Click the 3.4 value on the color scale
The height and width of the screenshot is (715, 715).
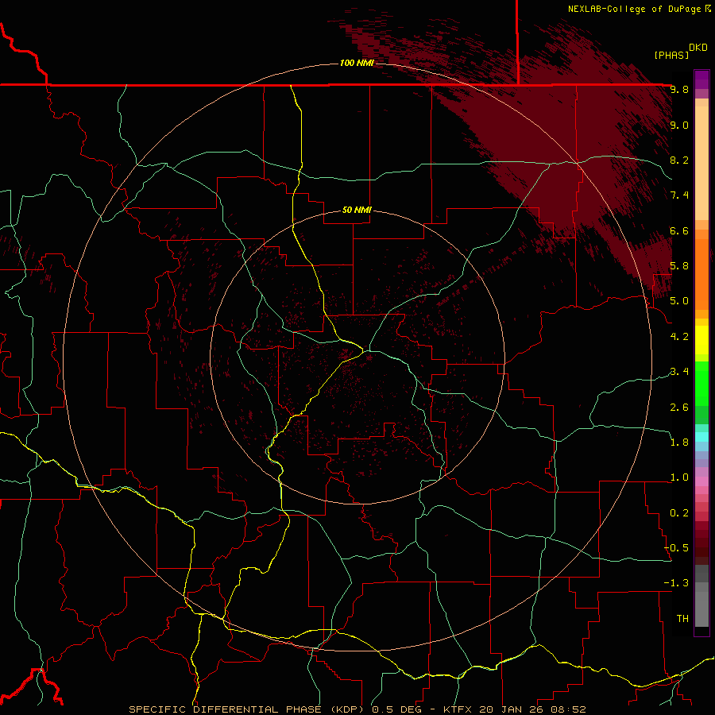coord(679,372)
